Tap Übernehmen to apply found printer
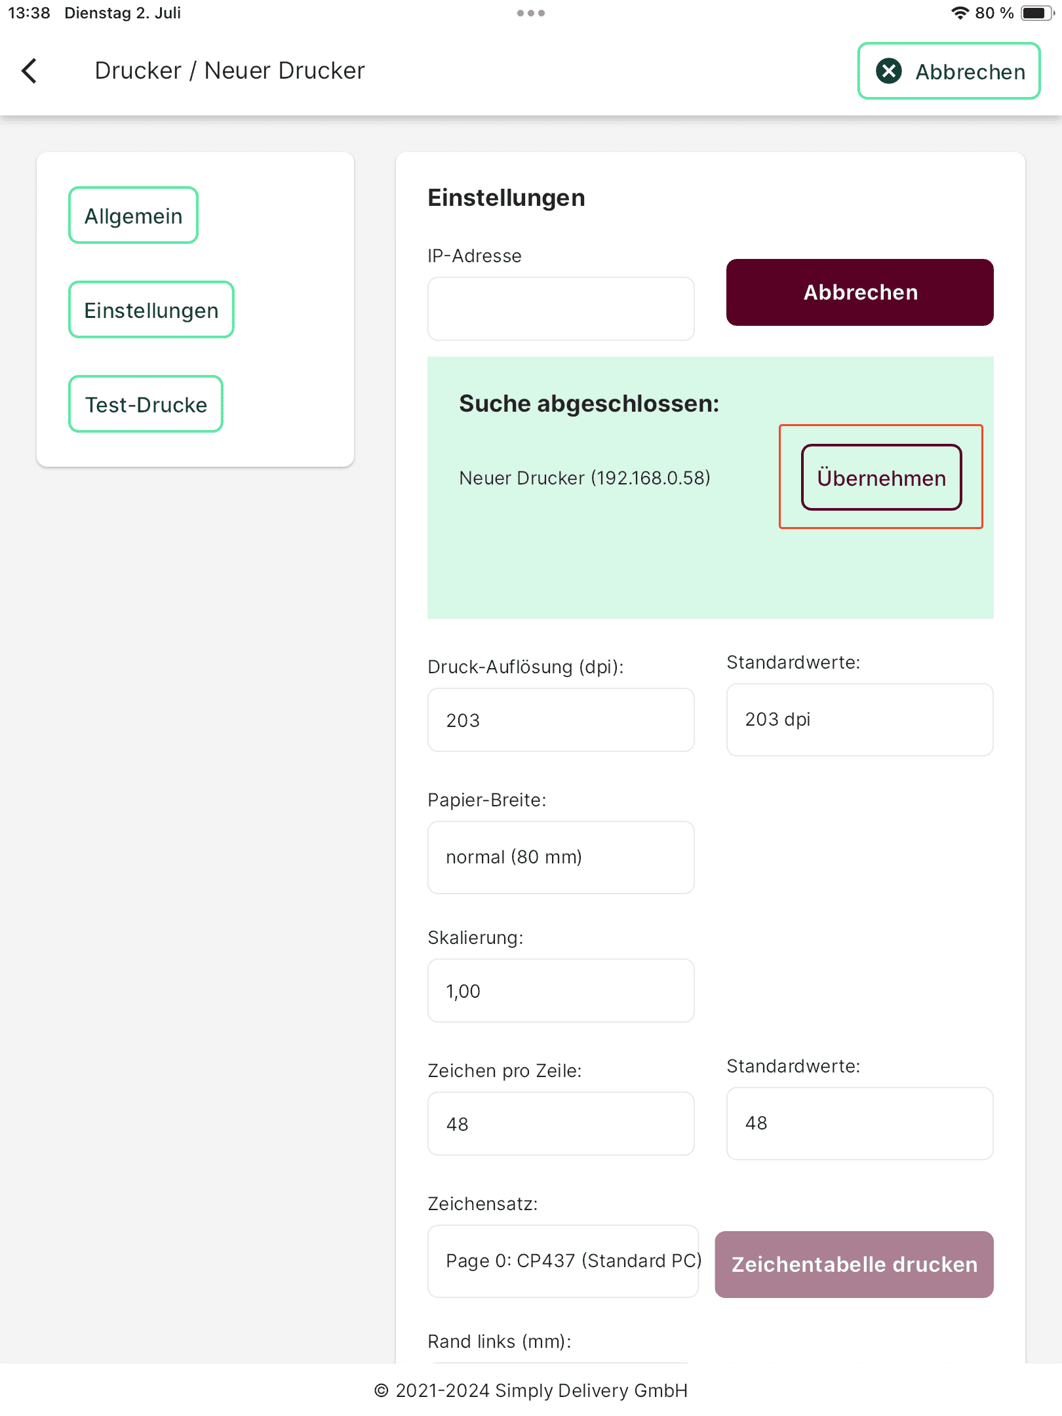 881,478
